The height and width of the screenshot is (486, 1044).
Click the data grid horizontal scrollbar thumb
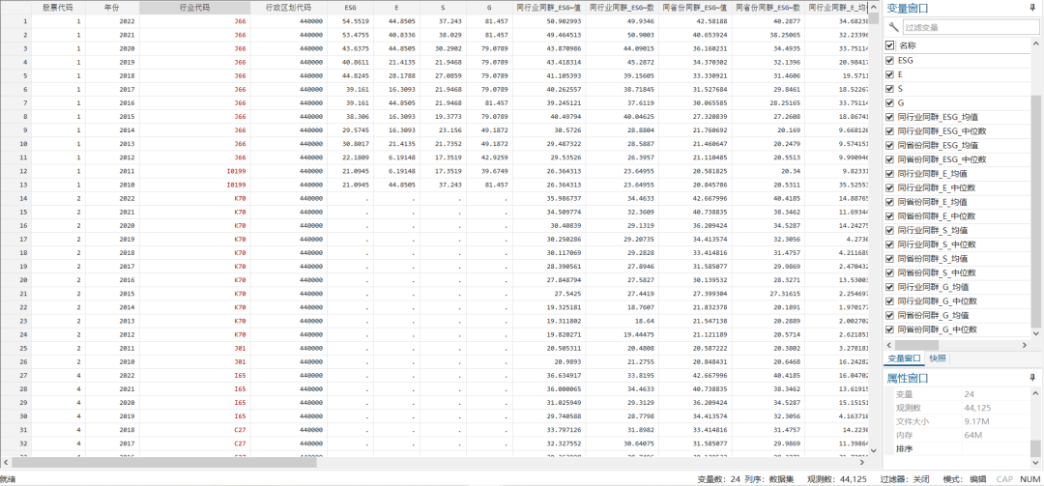click(163, 462)
